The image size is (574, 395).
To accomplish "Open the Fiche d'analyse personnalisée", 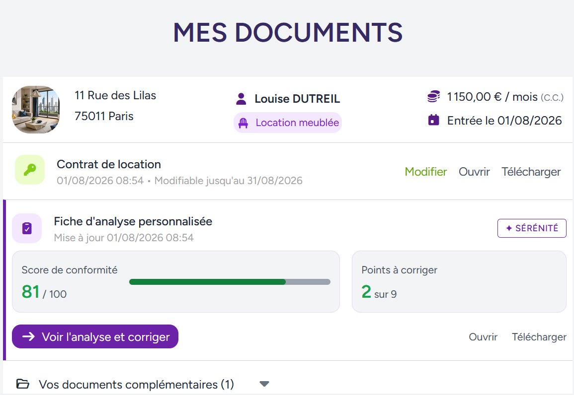I will click(x=483, y=337).
